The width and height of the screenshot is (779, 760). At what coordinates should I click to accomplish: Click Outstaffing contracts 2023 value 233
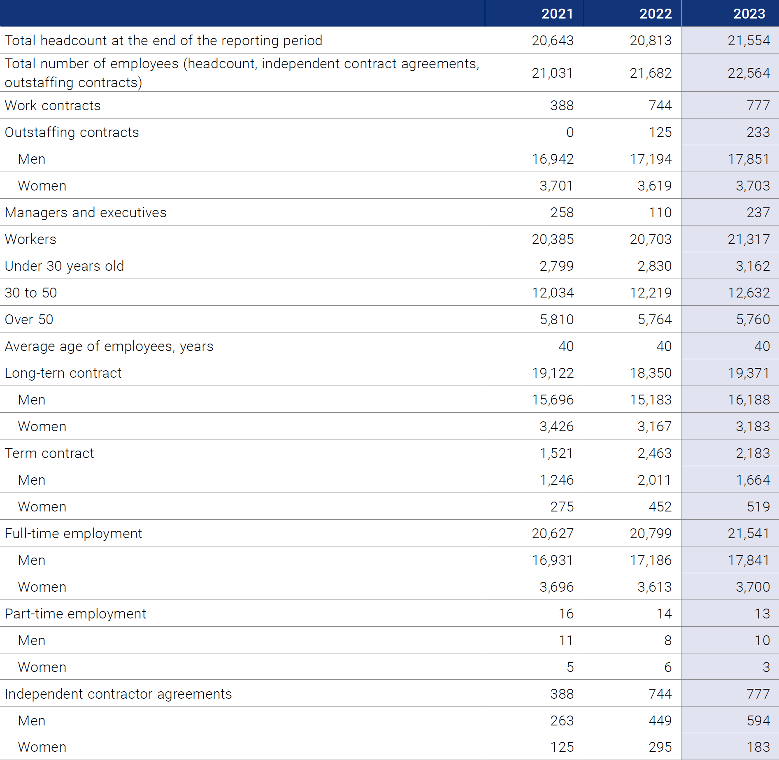[758, 132]
